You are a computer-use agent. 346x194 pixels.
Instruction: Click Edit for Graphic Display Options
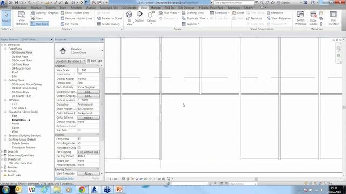[88, 96]
